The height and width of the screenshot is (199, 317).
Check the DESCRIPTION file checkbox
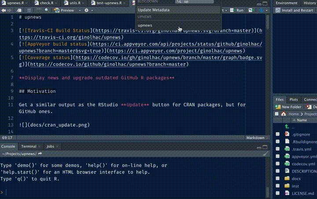tap(277, 171)
